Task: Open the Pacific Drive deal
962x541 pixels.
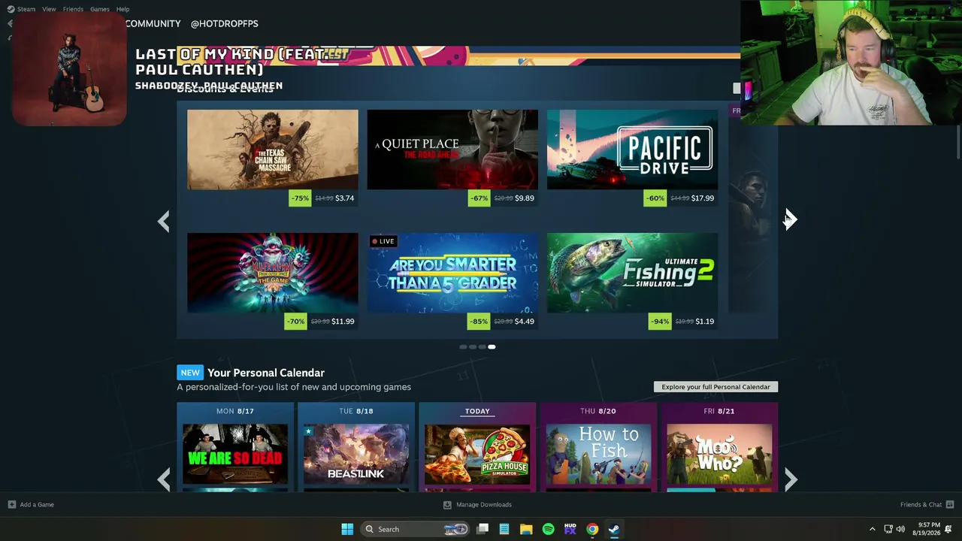Action: pyautogui.click(x=632, y=150)
